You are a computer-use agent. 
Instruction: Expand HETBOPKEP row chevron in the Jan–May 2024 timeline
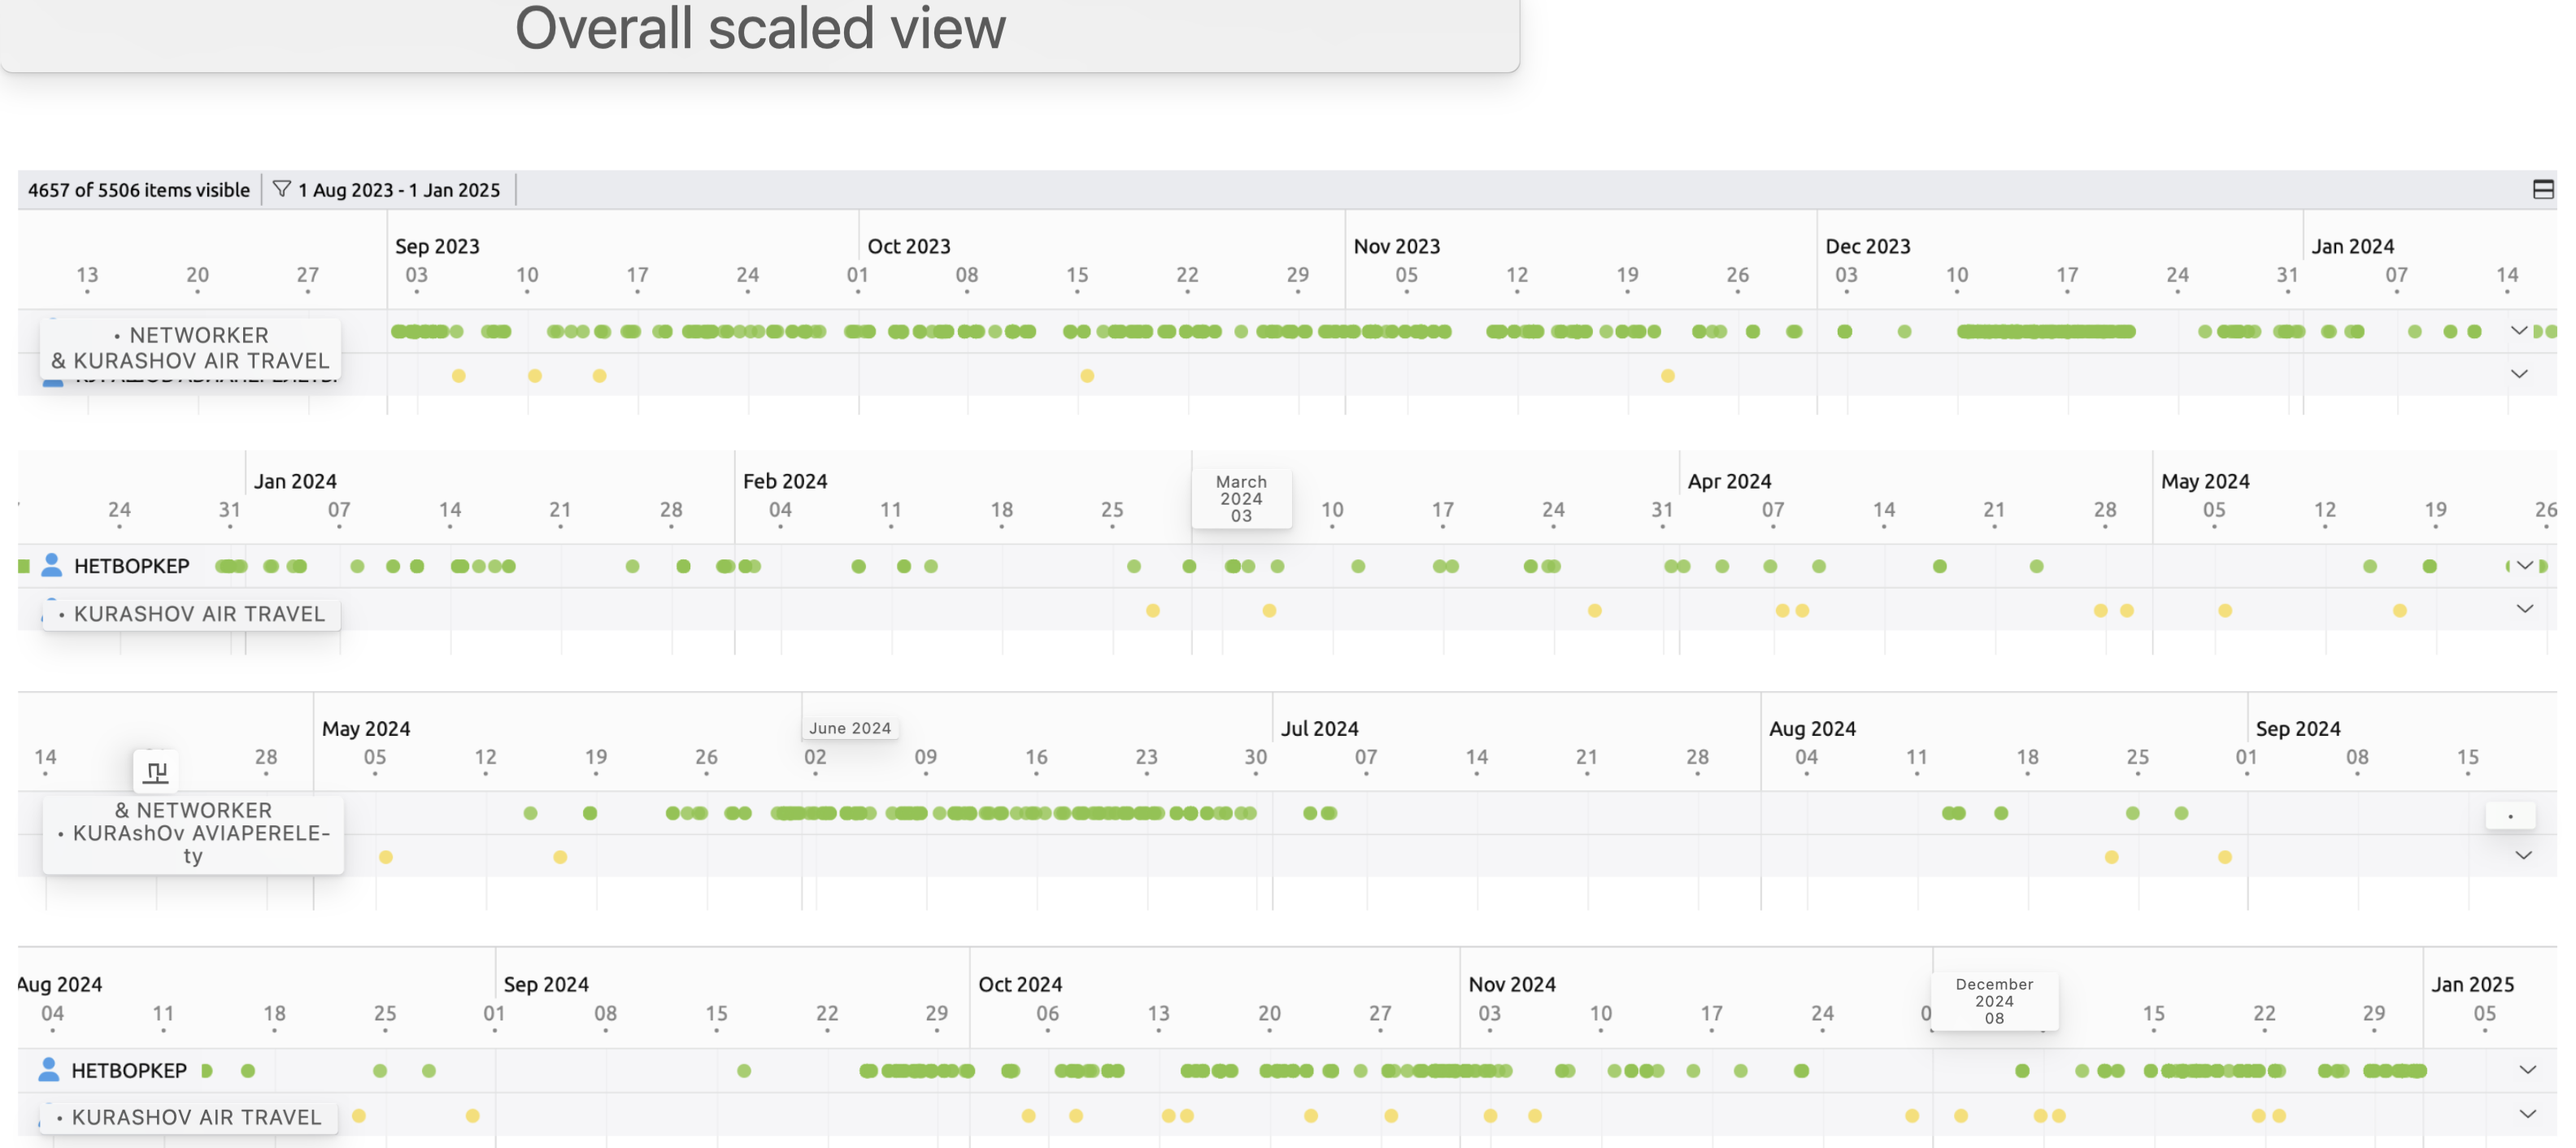point(2525,566)
